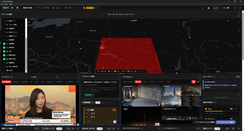244x131 pixels.
Task: Uncheck the 自然災害 natural disasters layer
Action: click(4, 48)
